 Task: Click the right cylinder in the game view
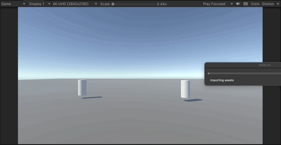tap(185, 89)
